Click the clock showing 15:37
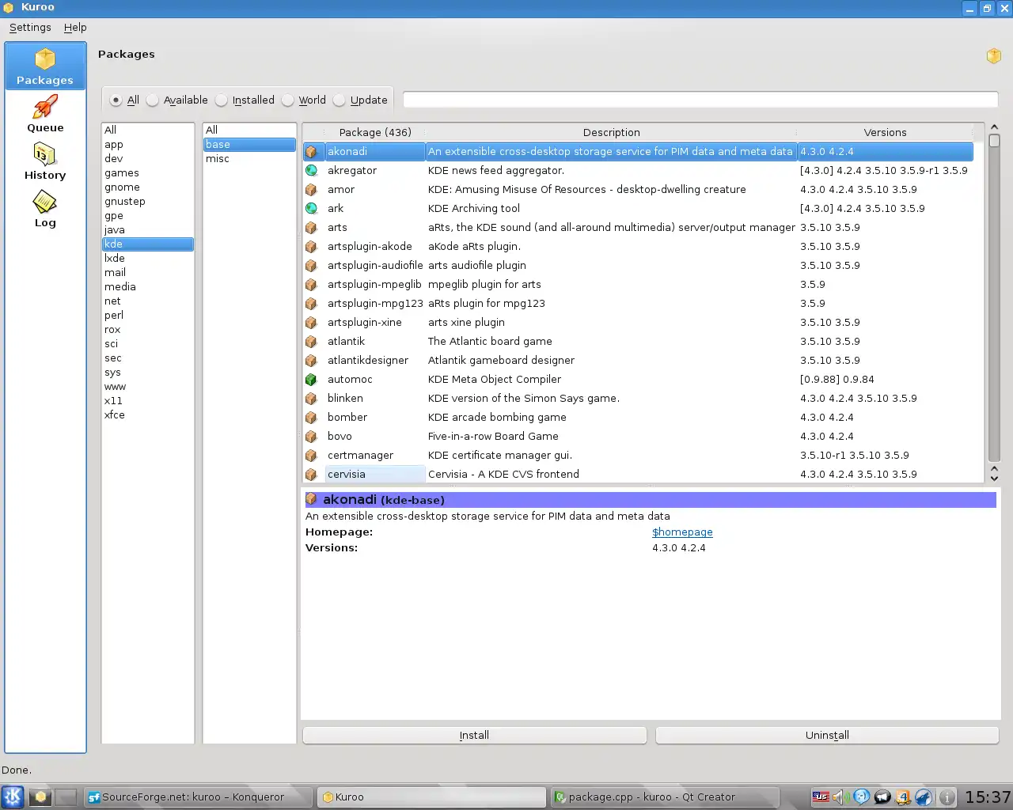Screen dimensions: 1013x810 click(987, 797)
